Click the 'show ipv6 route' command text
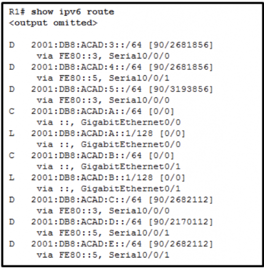The width and height of the screenshot is (264, 270). pos(72,12)
